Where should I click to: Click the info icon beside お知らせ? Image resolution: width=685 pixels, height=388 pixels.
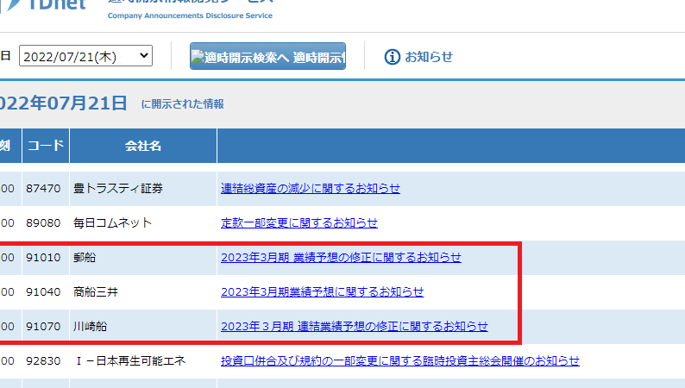[392, 57]
